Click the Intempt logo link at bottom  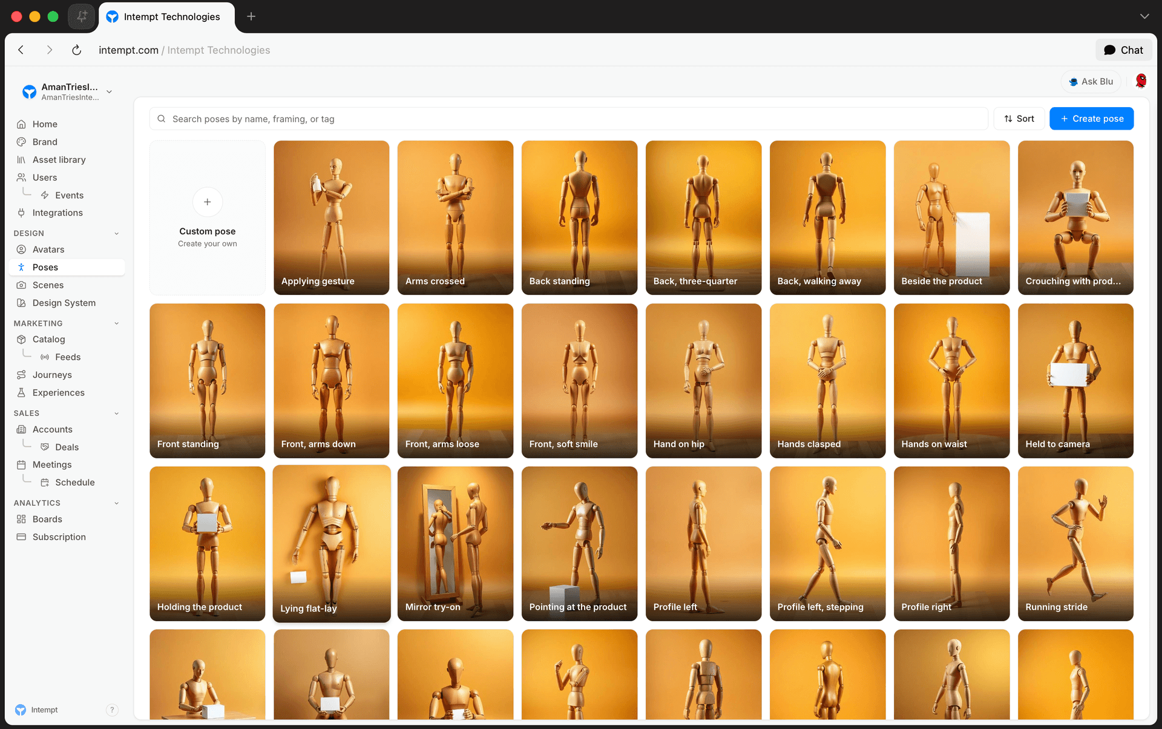point(36,710)
